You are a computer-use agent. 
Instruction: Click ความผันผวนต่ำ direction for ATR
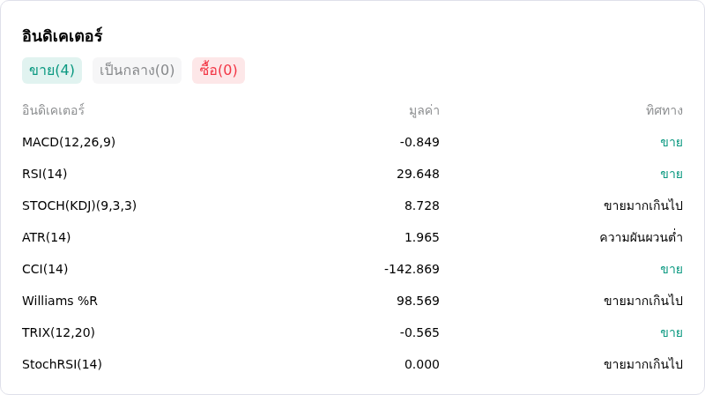click(641, 237)
